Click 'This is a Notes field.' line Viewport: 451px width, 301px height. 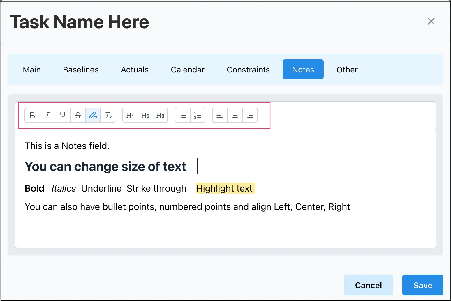click(67, 146)
